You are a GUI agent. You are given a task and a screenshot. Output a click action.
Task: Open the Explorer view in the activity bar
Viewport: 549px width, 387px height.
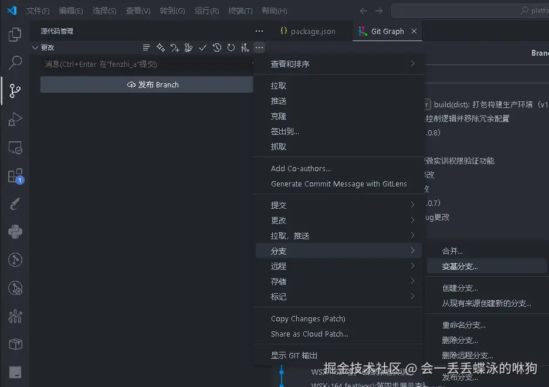(15, 34)
